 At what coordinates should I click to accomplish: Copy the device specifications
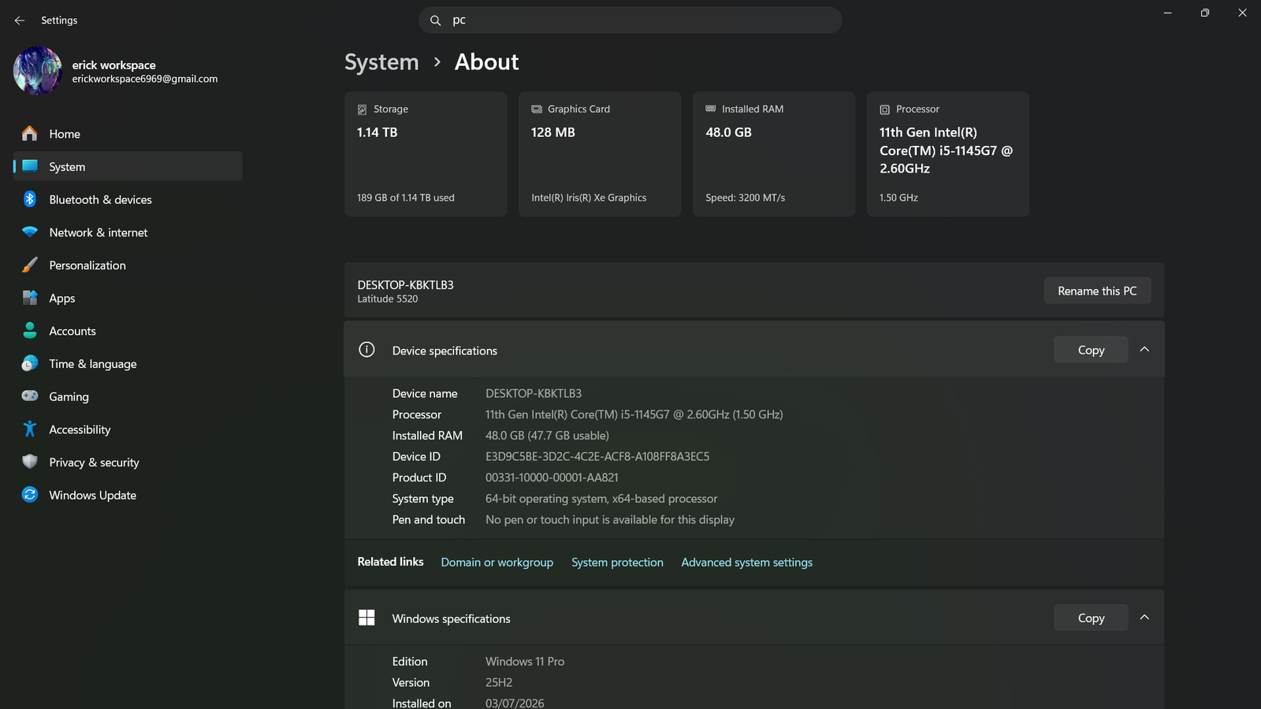[1091, 350]
